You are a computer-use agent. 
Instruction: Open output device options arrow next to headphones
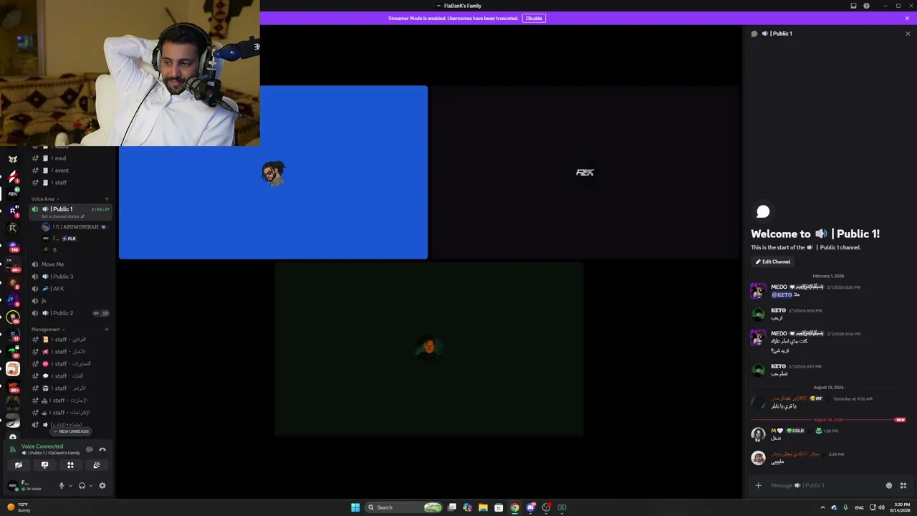(x=90, y=485)
